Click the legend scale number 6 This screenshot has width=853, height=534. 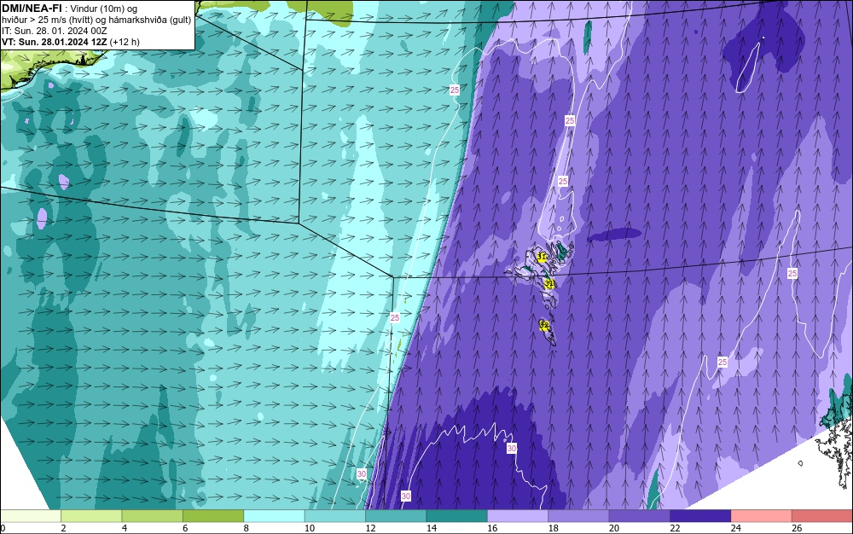tap(185, 528)
